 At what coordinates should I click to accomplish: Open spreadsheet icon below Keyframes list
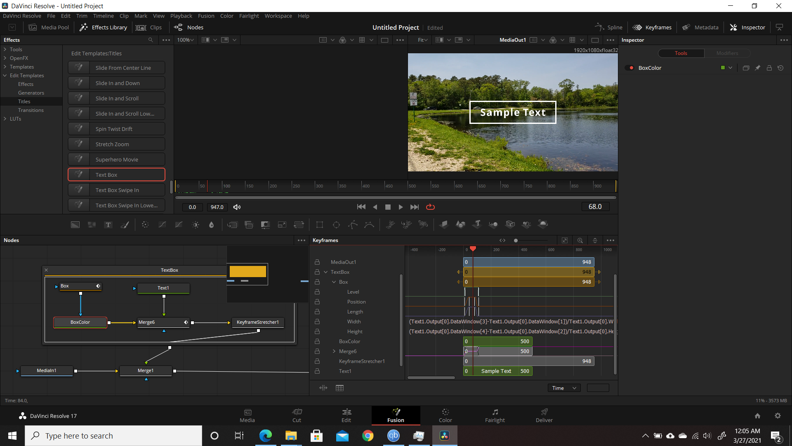(339, 388)
